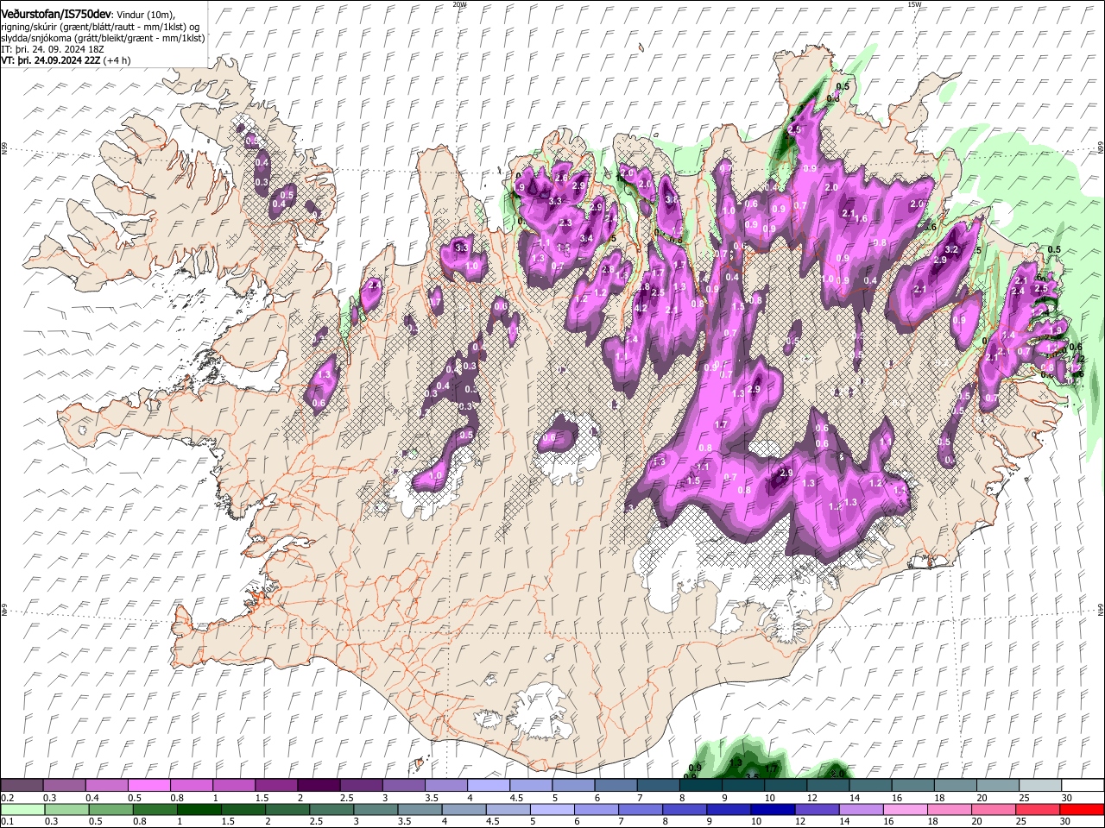Click the header line 'slydda/snjókoma (grátt/bleikt/grænt - mm/1klst)'
Viewport: 1105px width, 828px height.
coord(103,38)
